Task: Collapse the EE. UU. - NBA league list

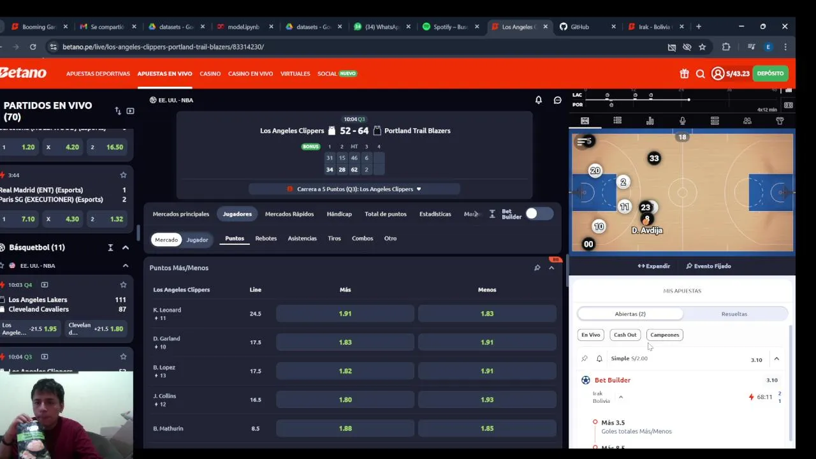Action: [x=126, y=265]
